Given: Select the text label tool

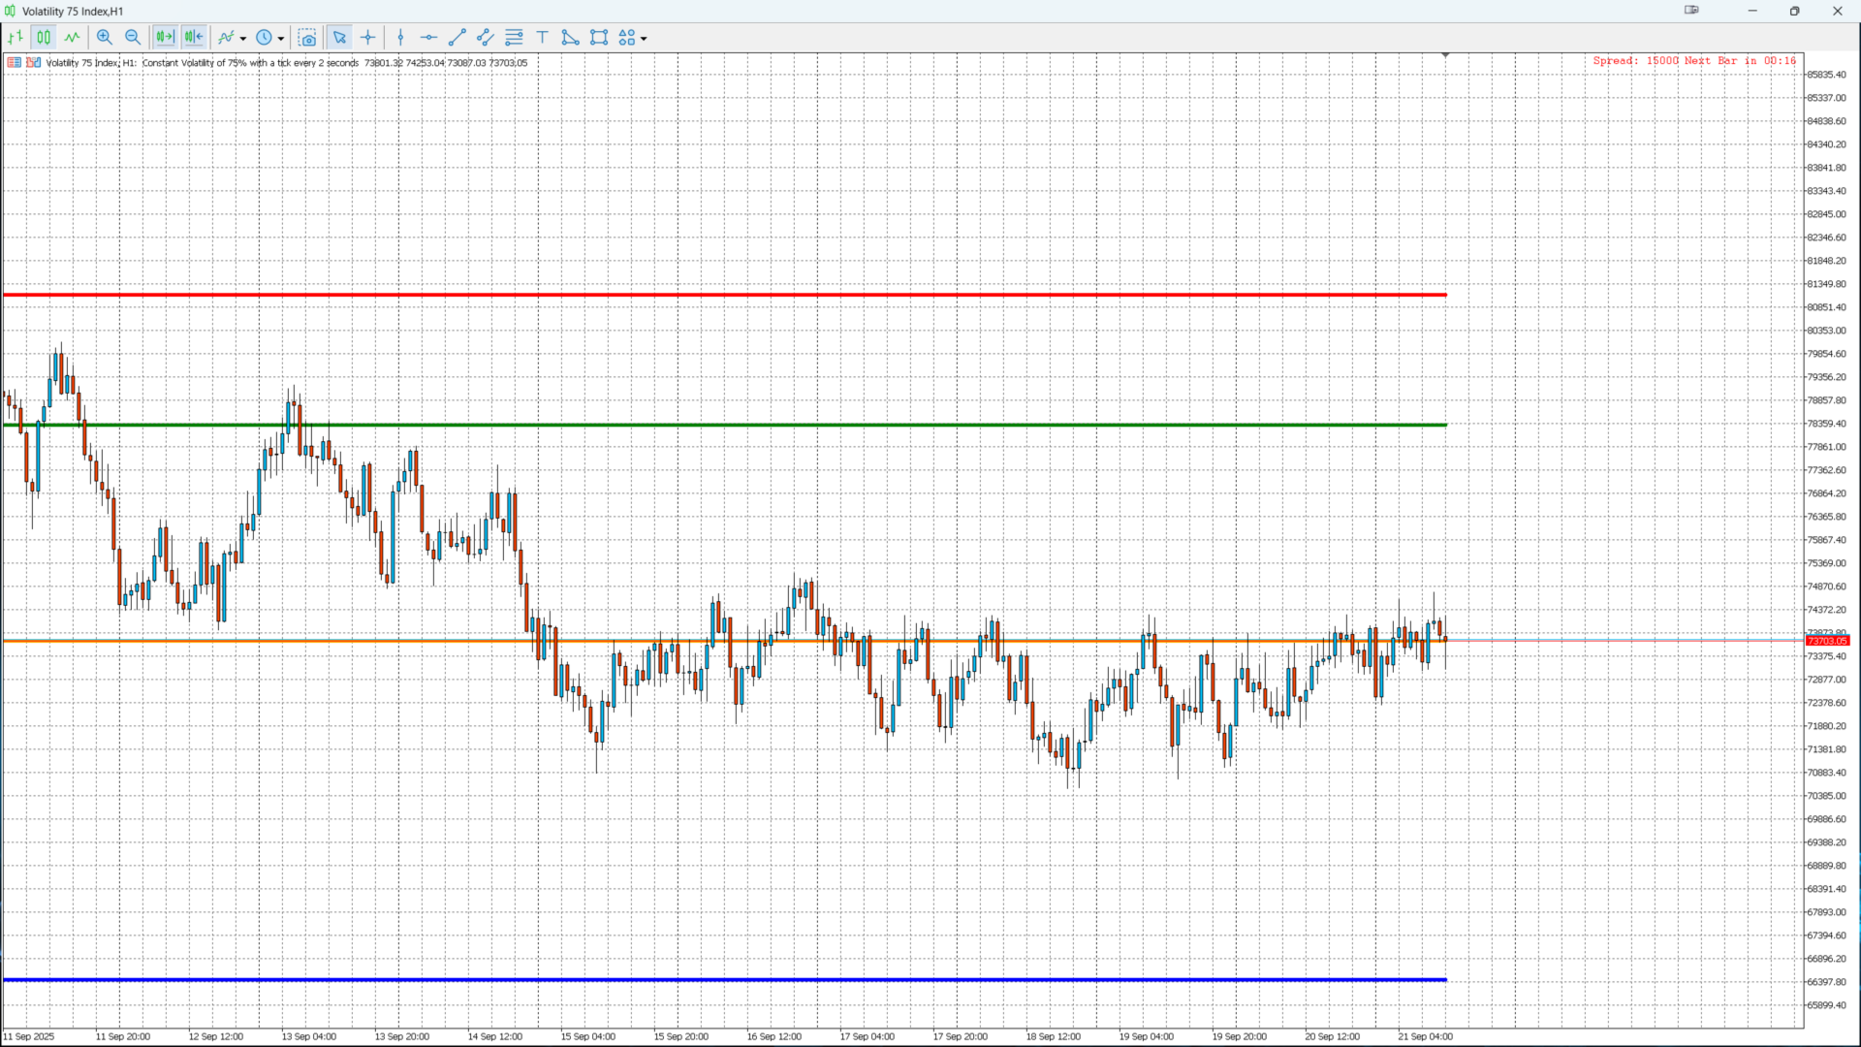Looking at the screenshot, I should [x=543, y=38].
